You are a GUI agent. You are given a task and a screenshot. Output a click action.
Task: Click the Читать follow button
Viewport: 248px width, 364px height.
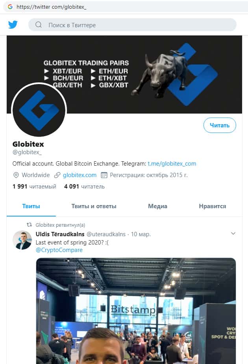coord(220,125)
